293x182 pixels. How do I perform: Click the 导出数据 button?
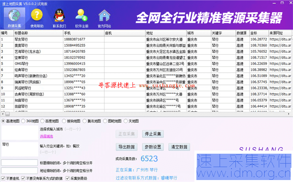[127, 147]
